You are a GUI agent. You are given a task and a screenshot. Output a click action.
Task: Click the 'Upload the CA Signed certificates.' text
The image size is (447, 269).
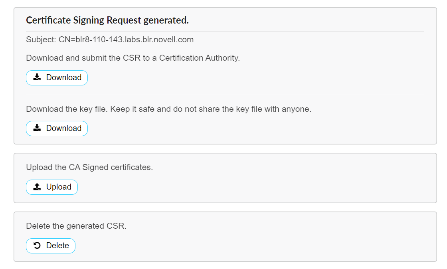pos(89,167)
